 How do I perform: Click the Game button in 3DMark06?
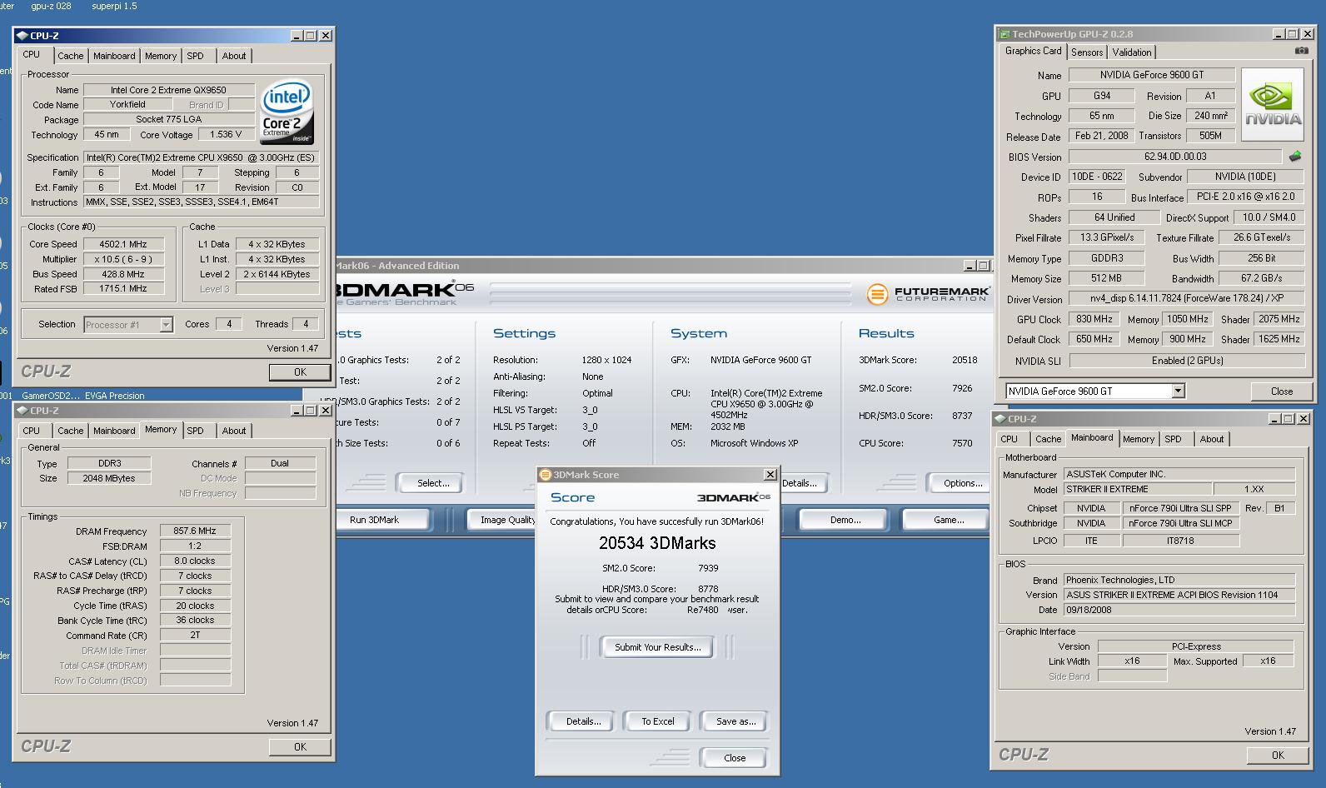(948, 520)
